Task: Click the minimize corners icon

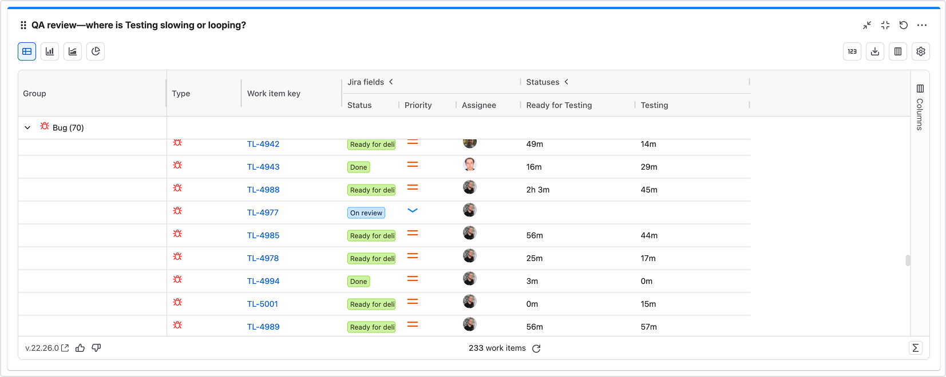Action: click(x=885, y=25)
